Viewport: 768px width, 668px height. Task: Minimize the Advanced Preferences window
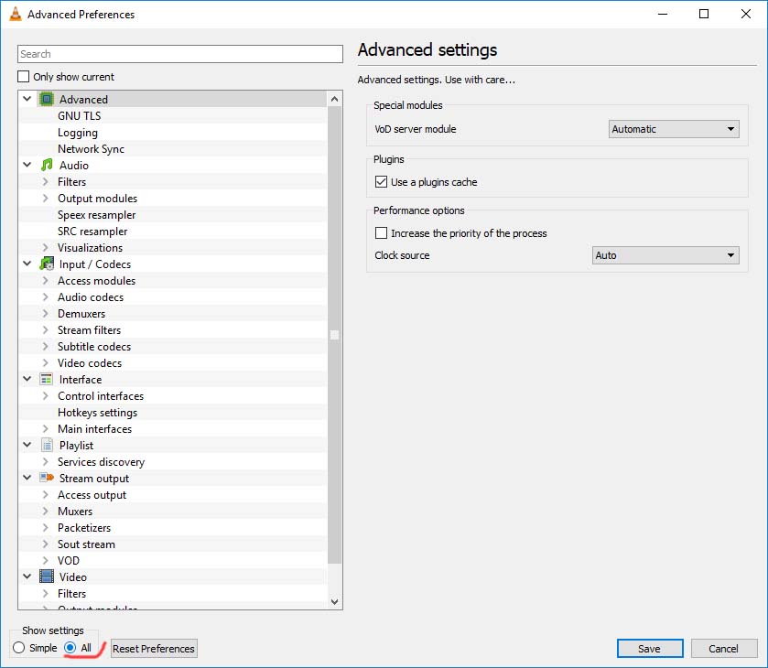click(663, 14)
